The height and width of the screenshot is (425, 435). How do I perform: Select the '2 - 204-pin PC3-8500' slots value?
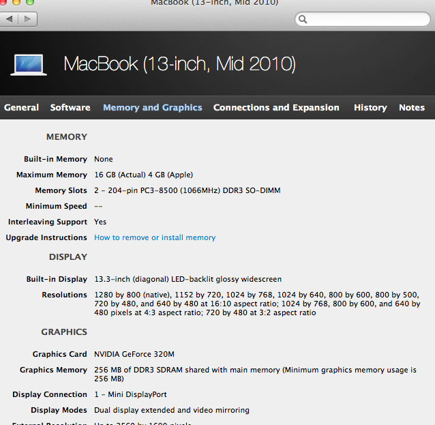187,190
